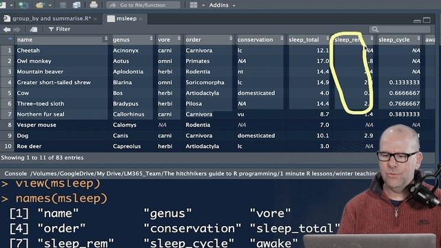Screen dimensions: 441x248
Task: Toggle the Filter button
Action: (59, 29)
